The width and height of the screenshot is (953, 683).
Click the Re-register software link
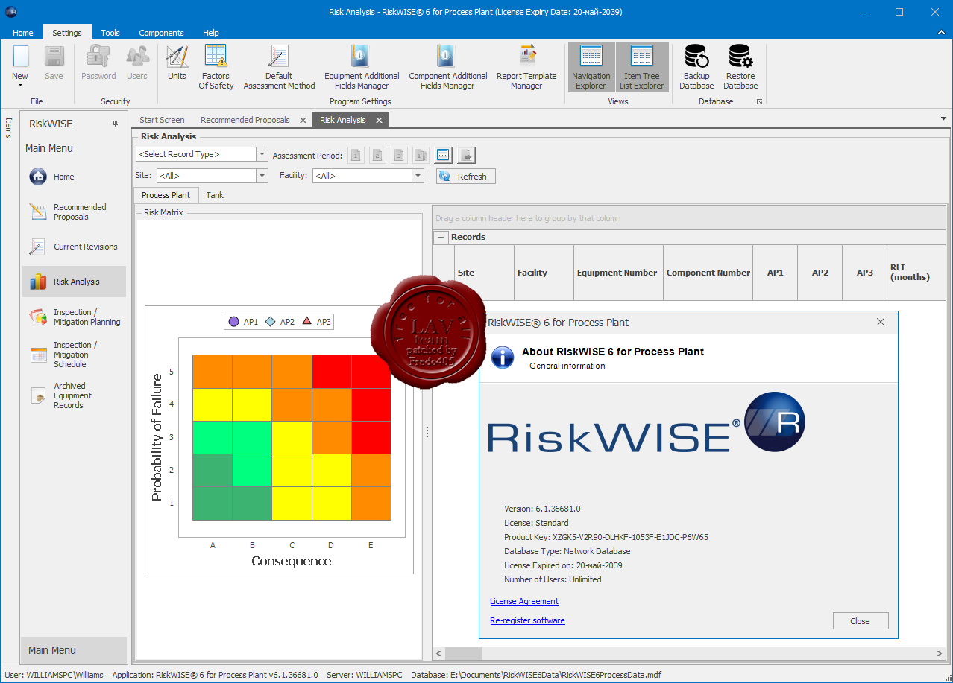click(527, 620)
